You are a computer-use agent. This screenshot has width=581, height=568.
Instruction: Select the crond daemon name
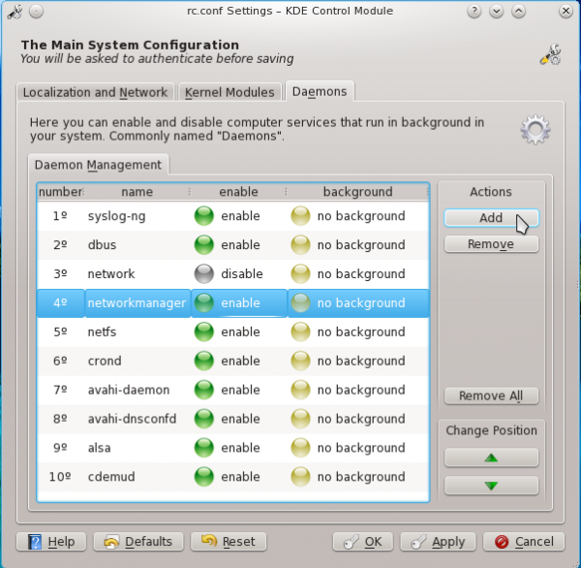tap(105, 361)
